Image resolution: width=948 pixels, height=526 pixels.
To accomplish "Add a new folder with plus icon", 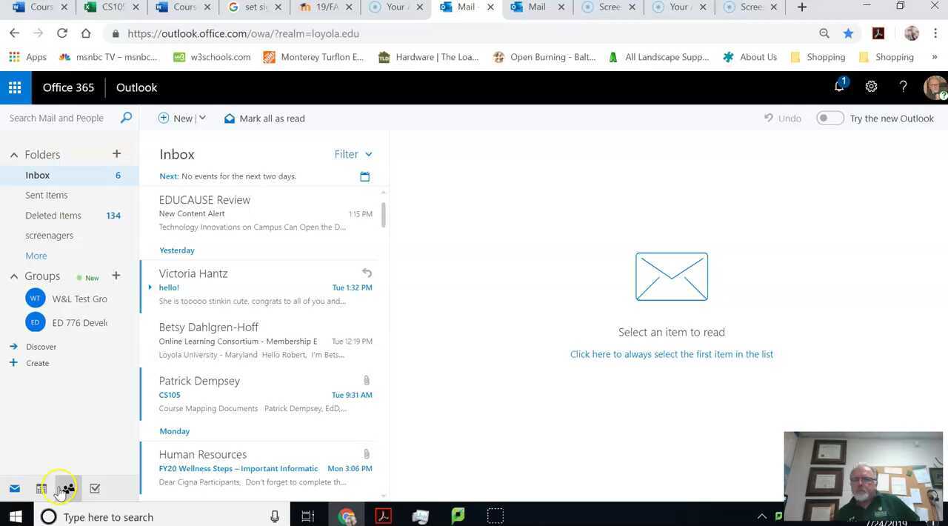I will click(x=116, y=153).
